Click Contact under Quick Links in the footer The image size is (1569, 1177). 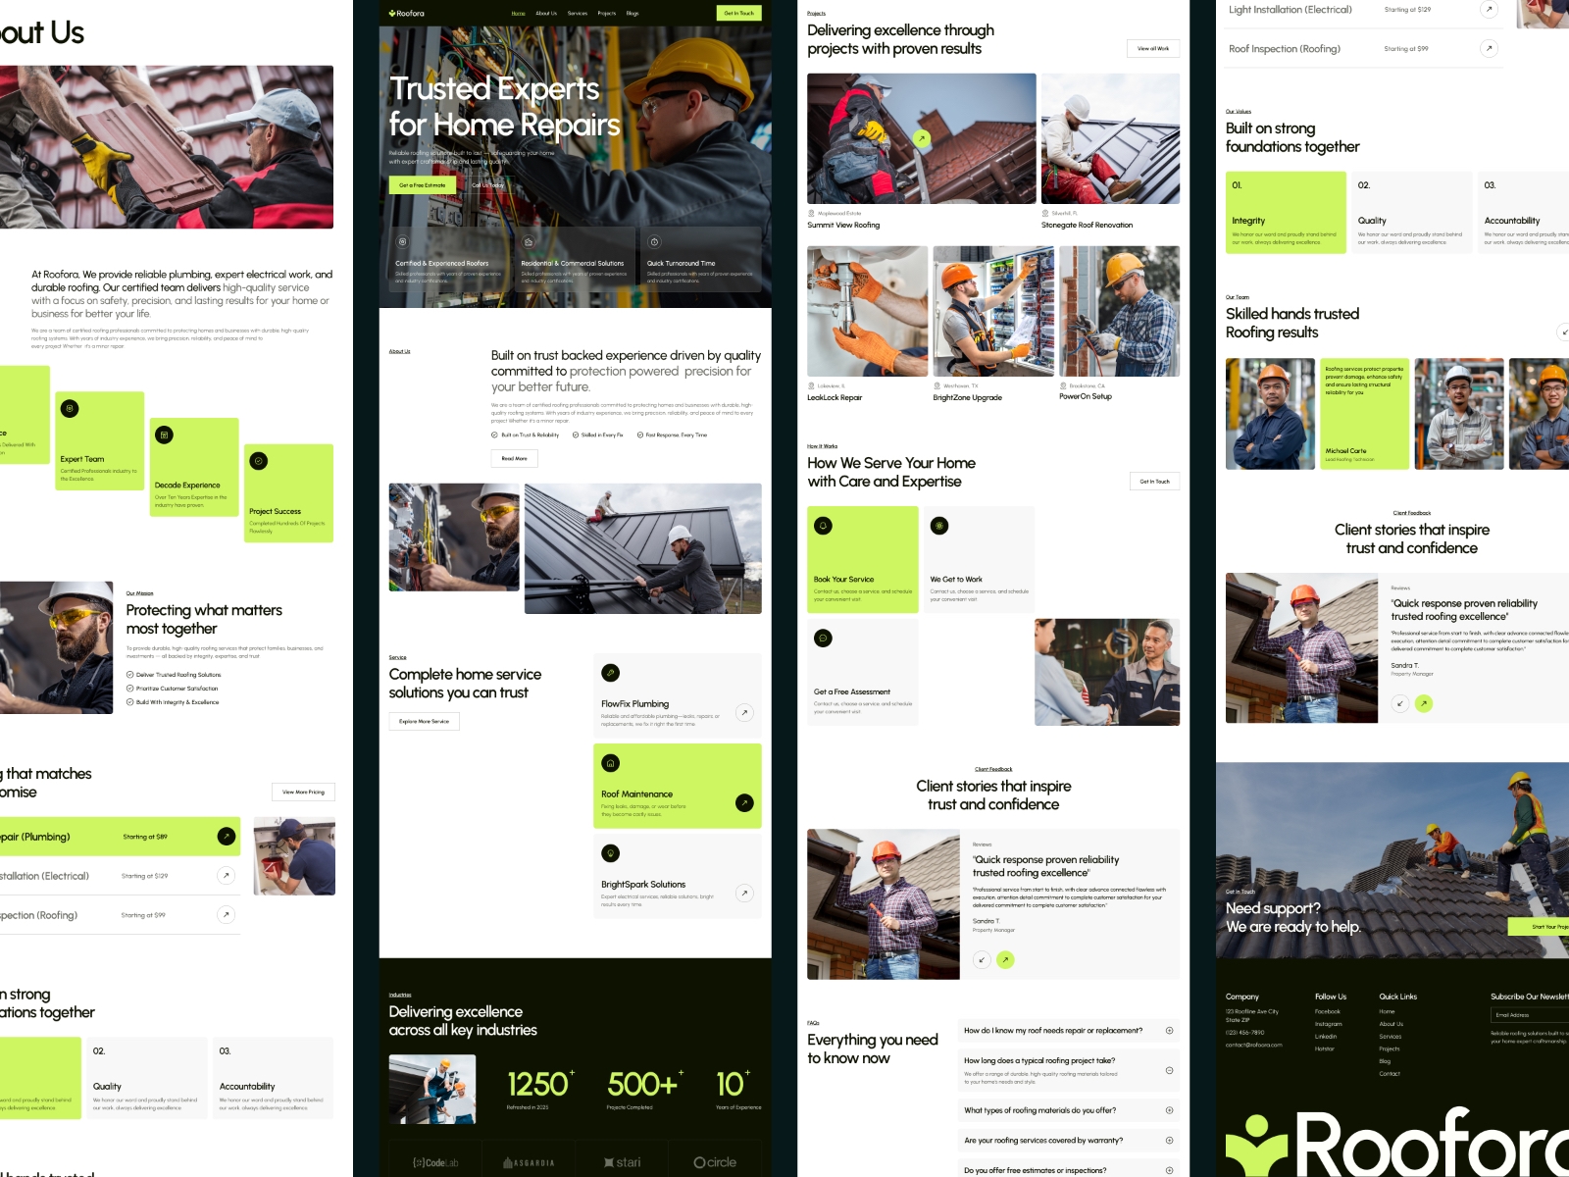[x=1391, y=1073]
